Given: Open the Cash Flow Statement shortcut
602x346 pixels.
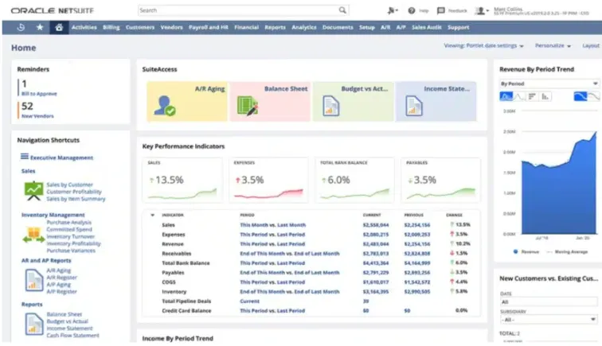Looking at the screenshot, I should coord(73,335).
